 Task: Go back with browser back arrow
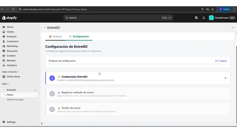point(2,9)
